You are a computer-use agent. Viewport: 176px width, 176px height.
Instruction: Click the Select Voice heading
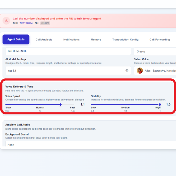(141, 59)
